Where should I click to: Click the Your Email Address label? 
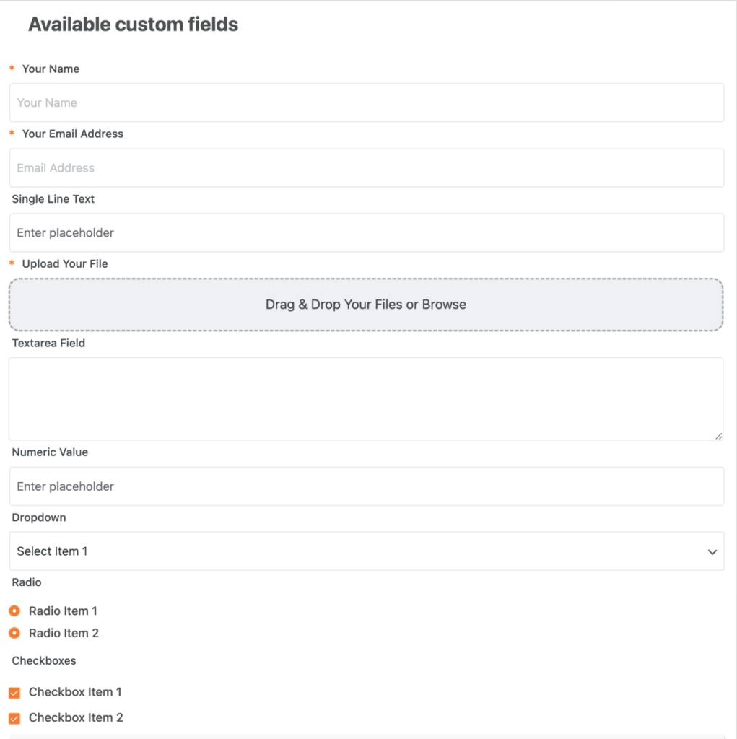tap(72, 134)
